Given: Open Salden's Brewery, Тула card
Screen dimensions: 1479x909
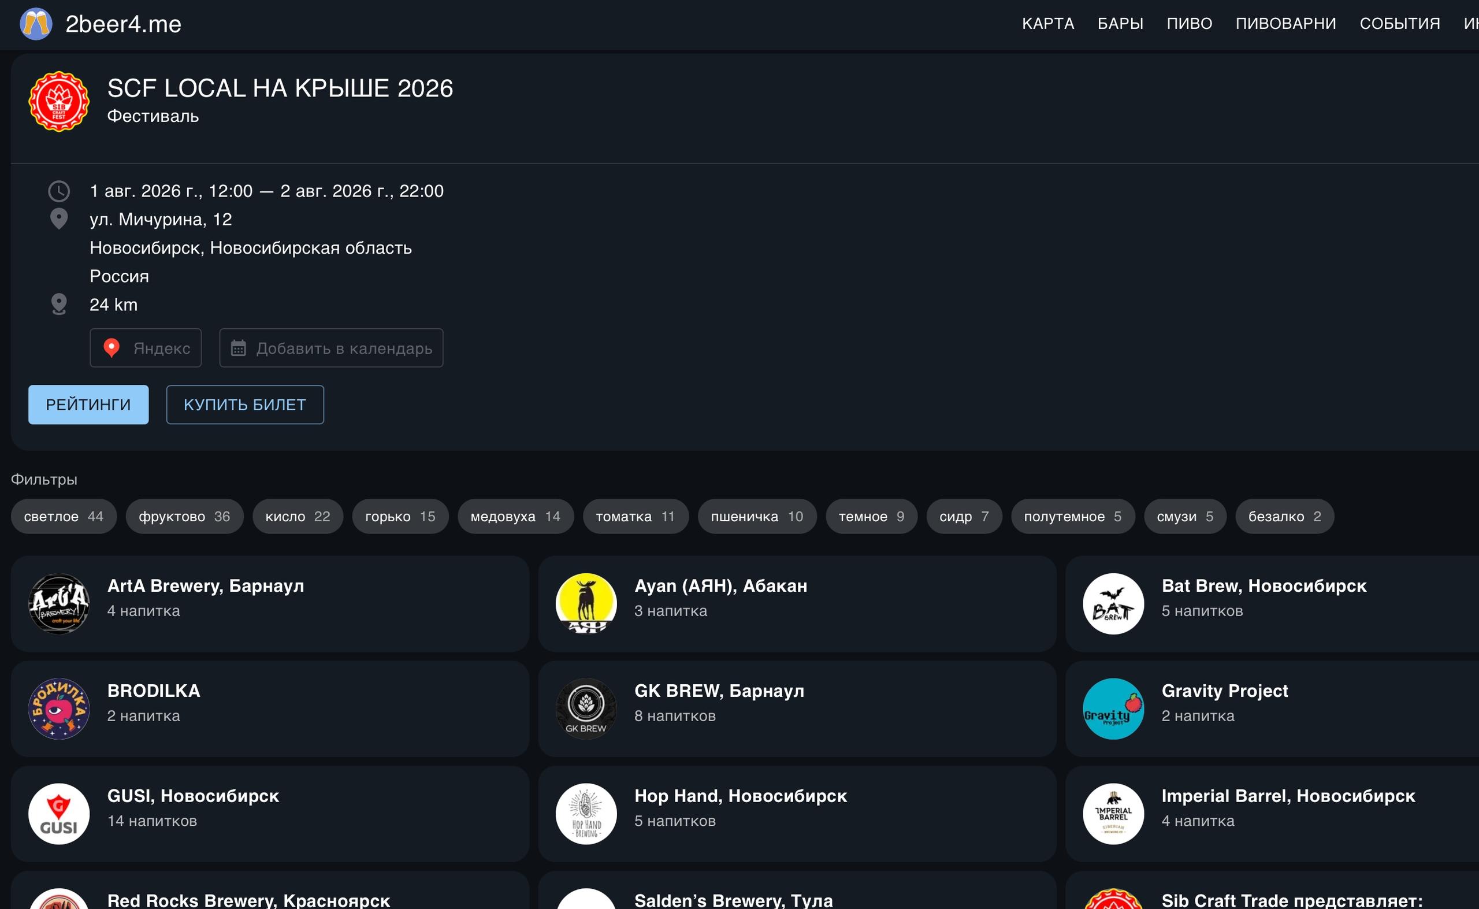Looking at the screenshot, I should [x=797, y=891].
